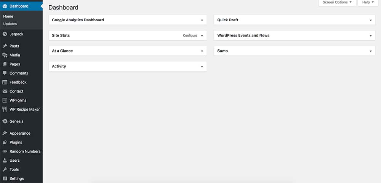Open the Appearance menu label
The width and height of the screenshot is (381, 183).
[x=20, y=133]
